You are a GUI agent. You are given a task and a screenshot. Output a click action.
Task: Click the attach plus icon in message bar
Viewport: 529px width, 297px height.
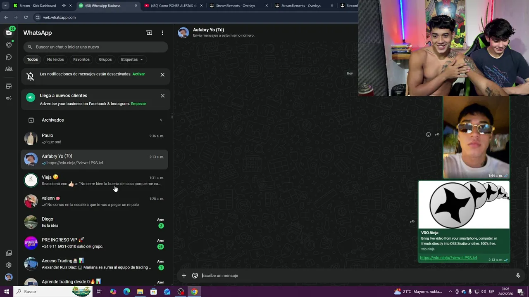(x=184, y=276)
